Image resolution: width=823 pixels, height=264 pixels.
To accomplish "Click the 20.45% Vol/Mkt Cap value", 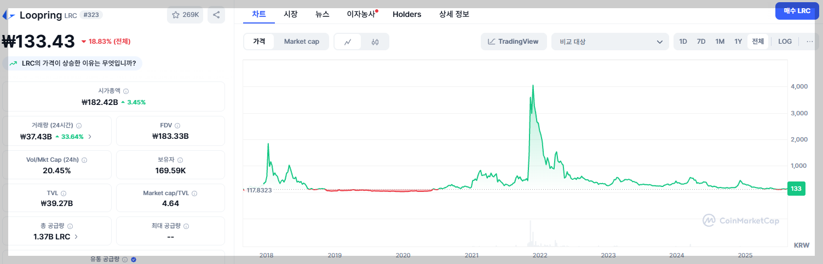I will [x=57, y=171].
